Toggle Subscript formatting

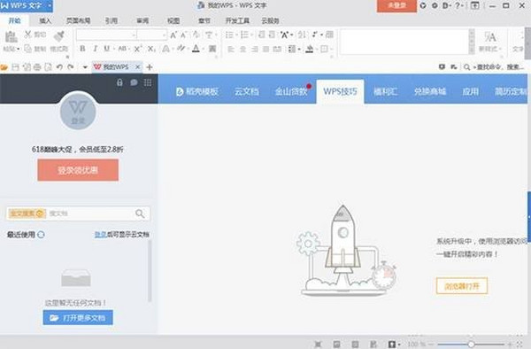(x=151, y=49)
